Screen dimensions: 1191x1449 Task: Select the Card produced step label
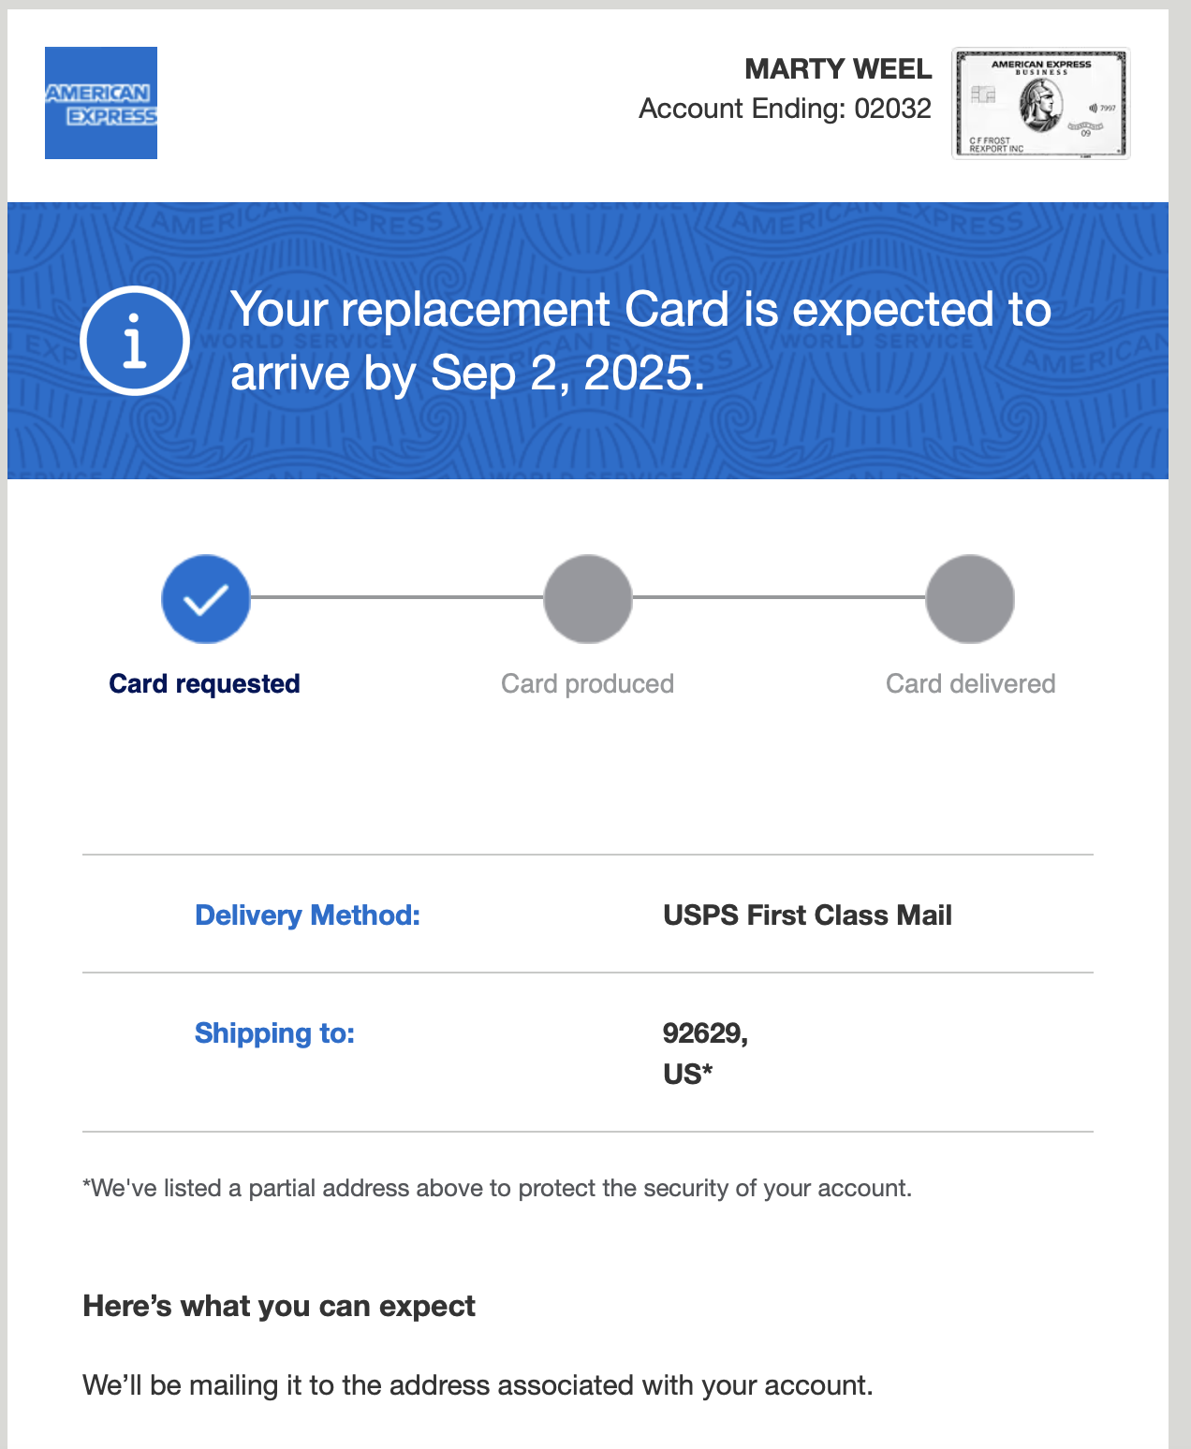pos(587,684)
